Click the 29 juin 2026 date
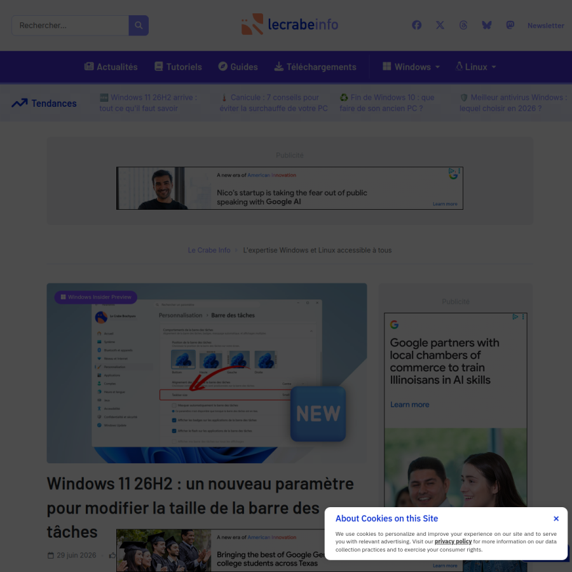The height and width of the screenshot is (572, 572). tap(72, 555)
